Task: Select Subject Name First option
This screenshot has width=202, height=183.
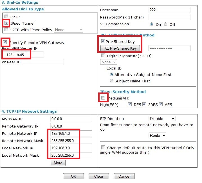Action: [112, 81]
